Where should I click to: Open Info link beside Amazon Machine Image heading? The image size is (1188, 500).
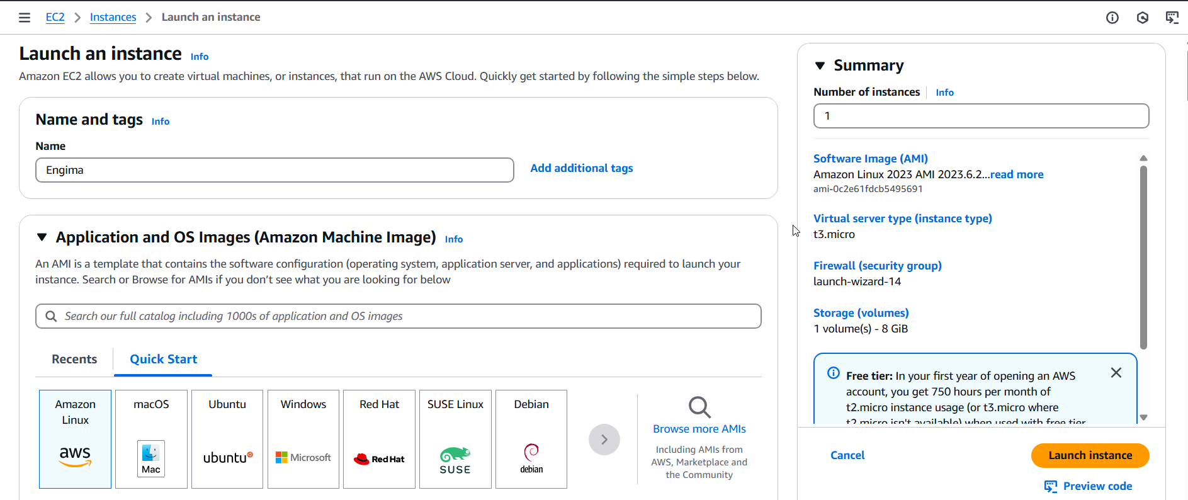pos(454,239)
